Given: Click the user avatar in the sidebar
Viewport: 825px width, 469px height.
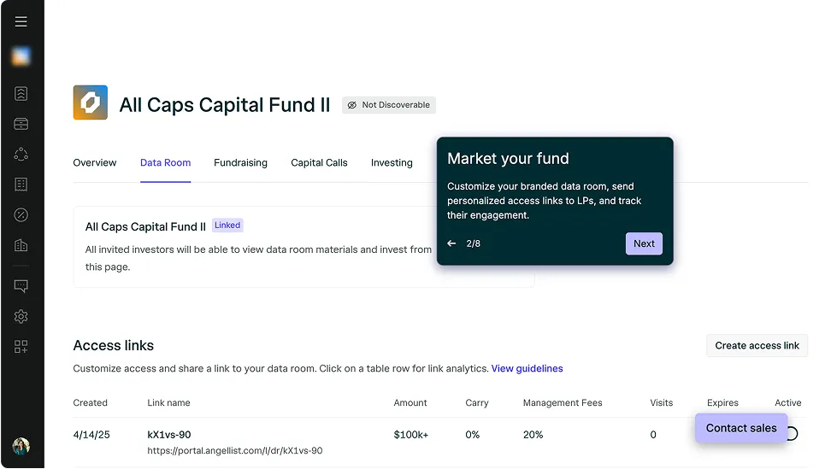Looking at the screenshot, I should coord(21,447).
